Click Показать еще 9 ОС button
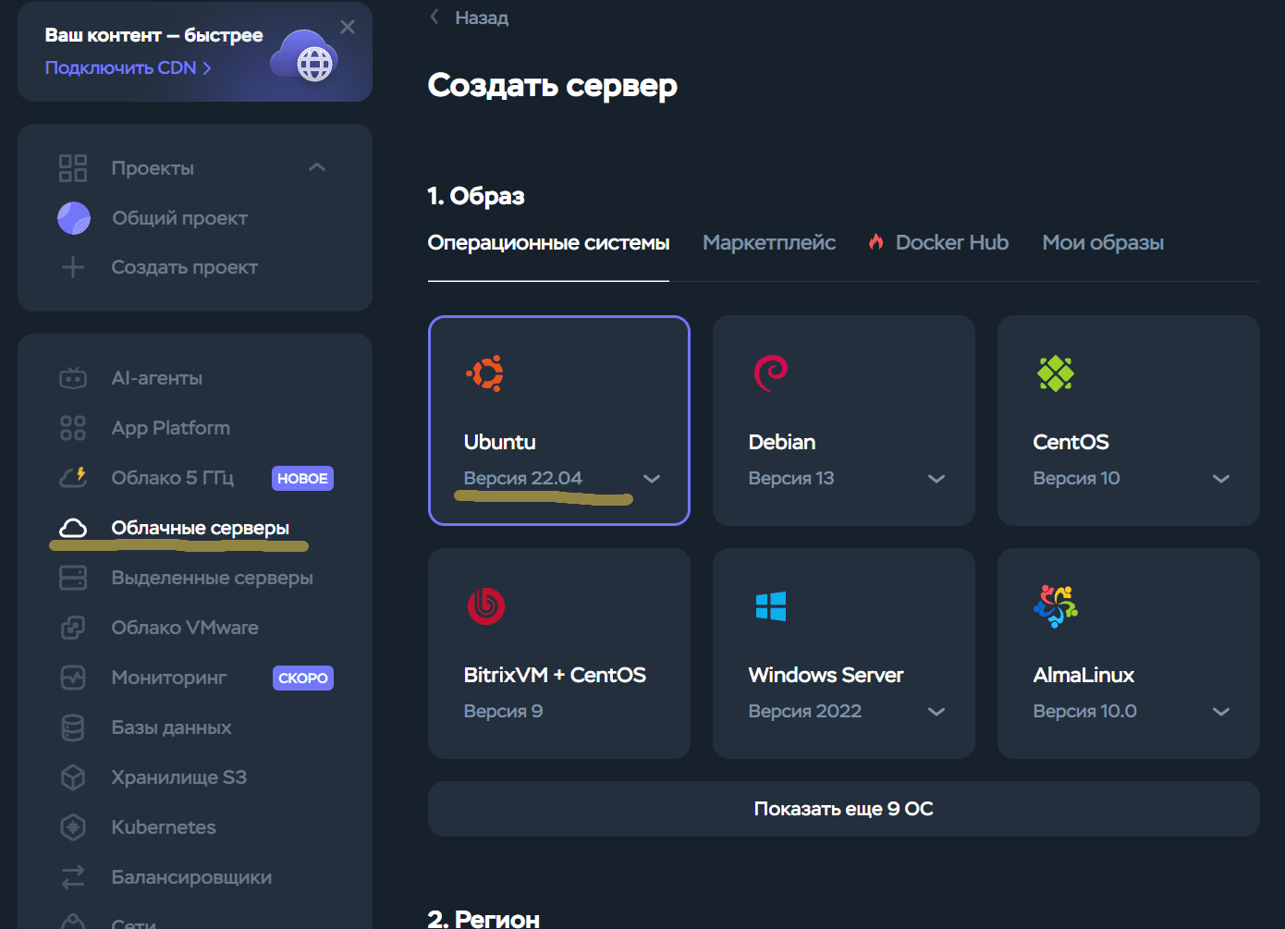 click(843, 809)
